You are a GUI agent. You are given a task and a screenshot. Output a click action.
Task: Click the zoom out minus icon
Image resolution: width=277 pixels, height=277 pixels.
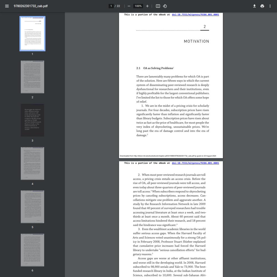pyautogui.click(x=129, y=6)
